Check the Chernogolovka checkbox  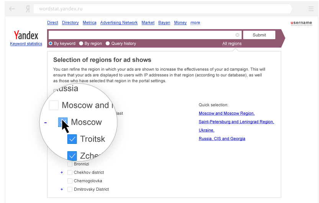pos(70,181)
